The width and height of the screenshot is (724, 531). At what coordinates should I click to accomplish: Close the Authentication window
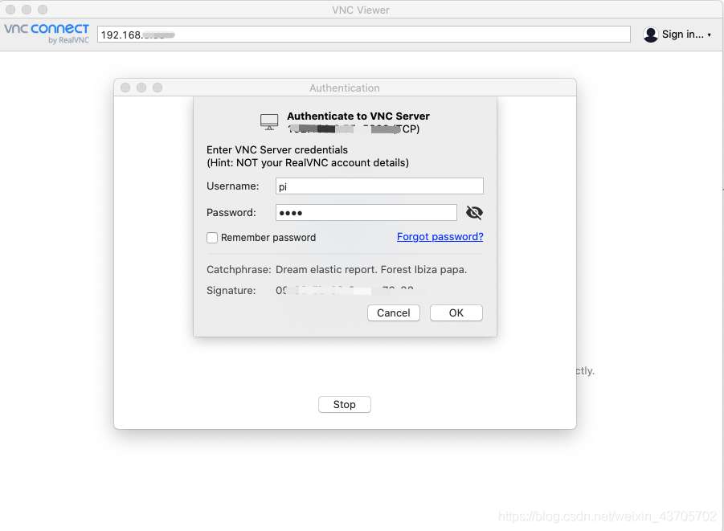click(125, 88)
